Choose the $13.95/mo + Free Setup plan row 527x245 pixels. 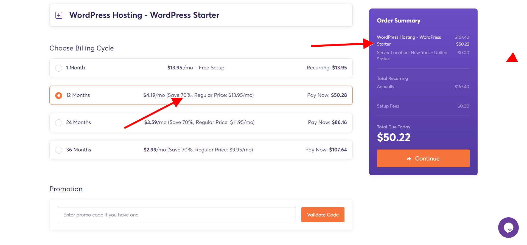[x=201, y=68]
